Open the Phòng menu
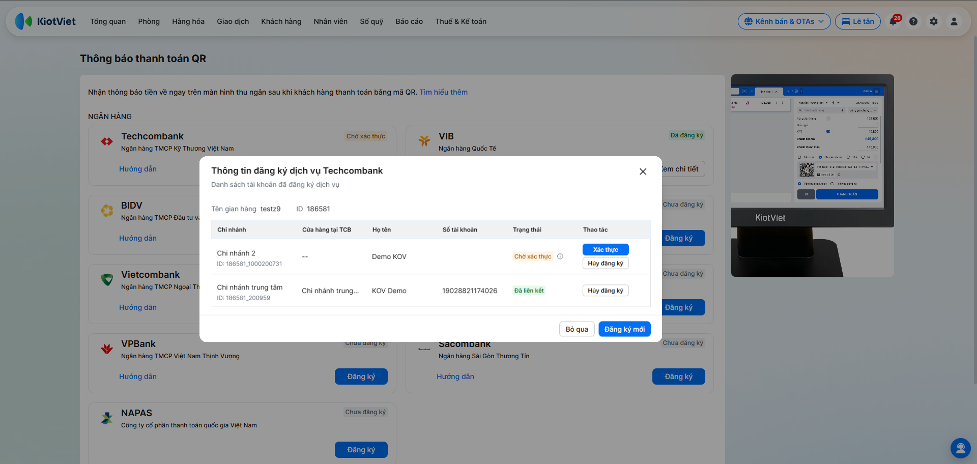Viewport: 977px width, 464px height. point(149,21)
